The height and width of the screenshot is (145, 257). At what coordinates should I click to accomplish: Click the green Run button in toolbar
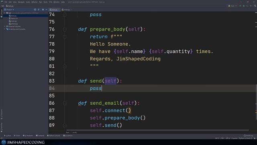click(240, 6)
